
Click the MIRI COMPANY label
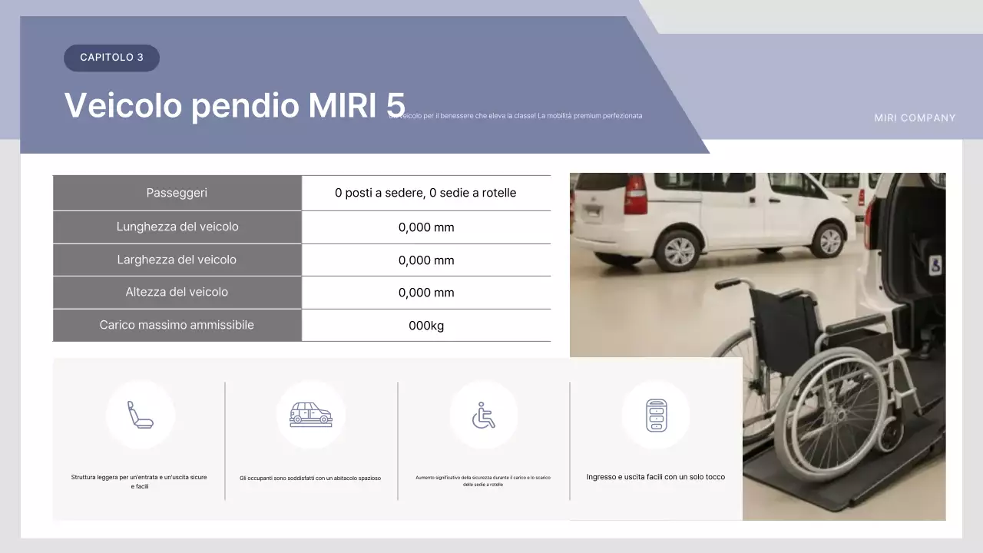tap(915, 118)
